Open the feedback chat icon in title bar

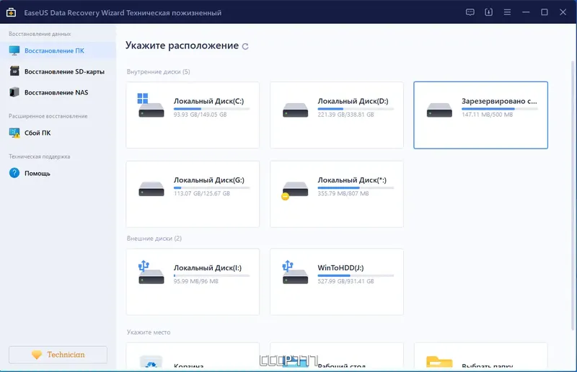[470, 12]
